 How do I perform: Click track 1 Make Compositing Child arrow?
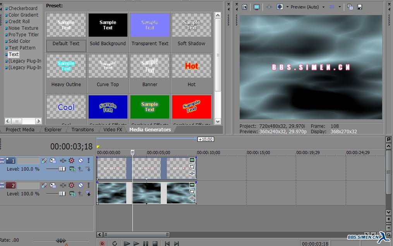click(88, 169)
